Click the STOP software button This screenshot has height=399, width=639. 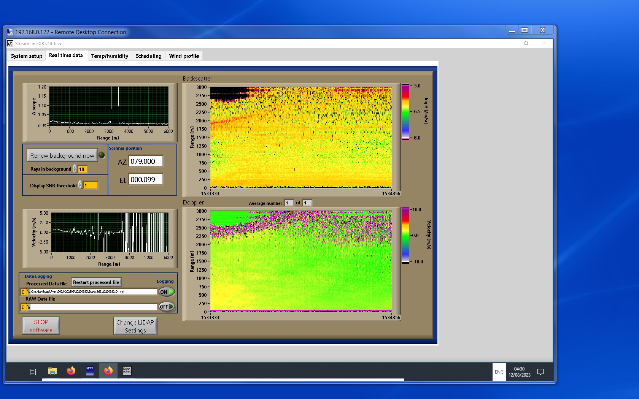point(41,326)
